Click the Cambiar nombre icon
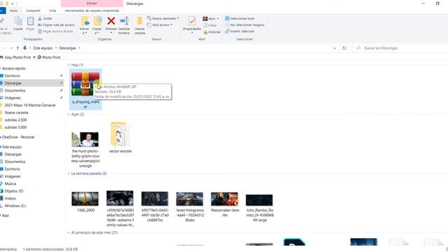The image size is (448, 252). [x=124, y=21]
